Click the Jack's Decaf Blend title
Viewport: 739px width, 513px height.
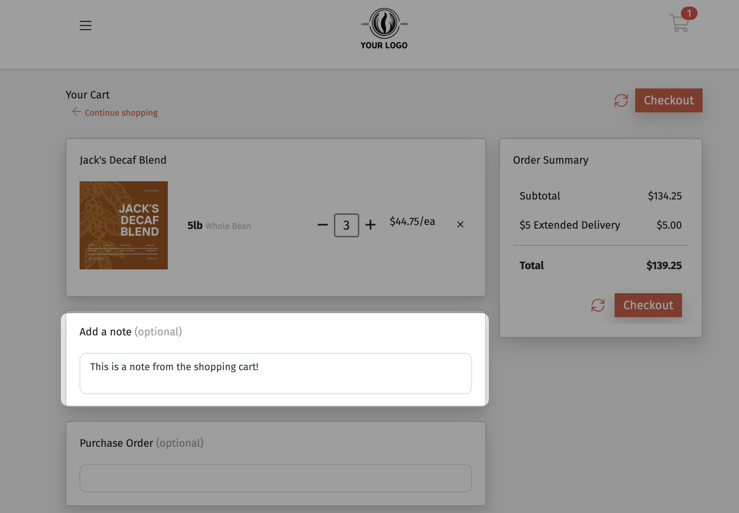point(123,160)
